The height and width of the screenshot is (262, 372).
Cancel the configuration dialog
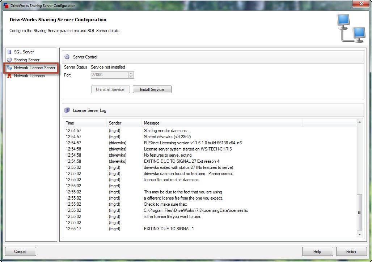[20, 251]
